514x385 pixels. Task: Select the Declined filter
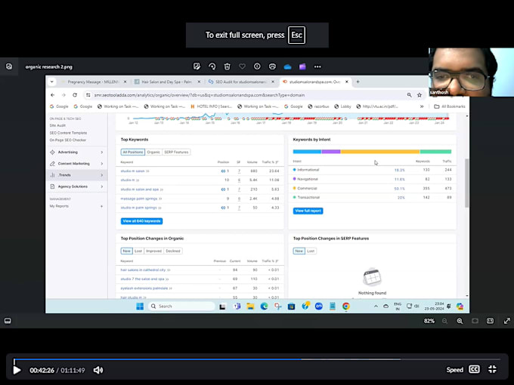point(173,251)
